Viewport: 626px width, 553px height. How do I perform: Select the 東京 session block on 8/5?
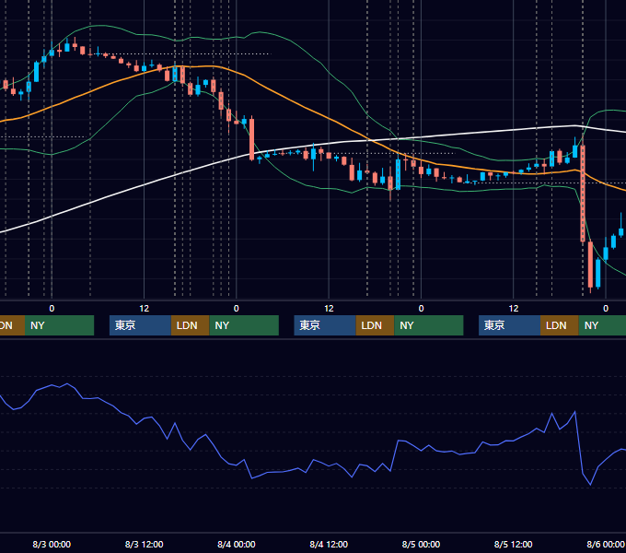(x=509, y=325)
